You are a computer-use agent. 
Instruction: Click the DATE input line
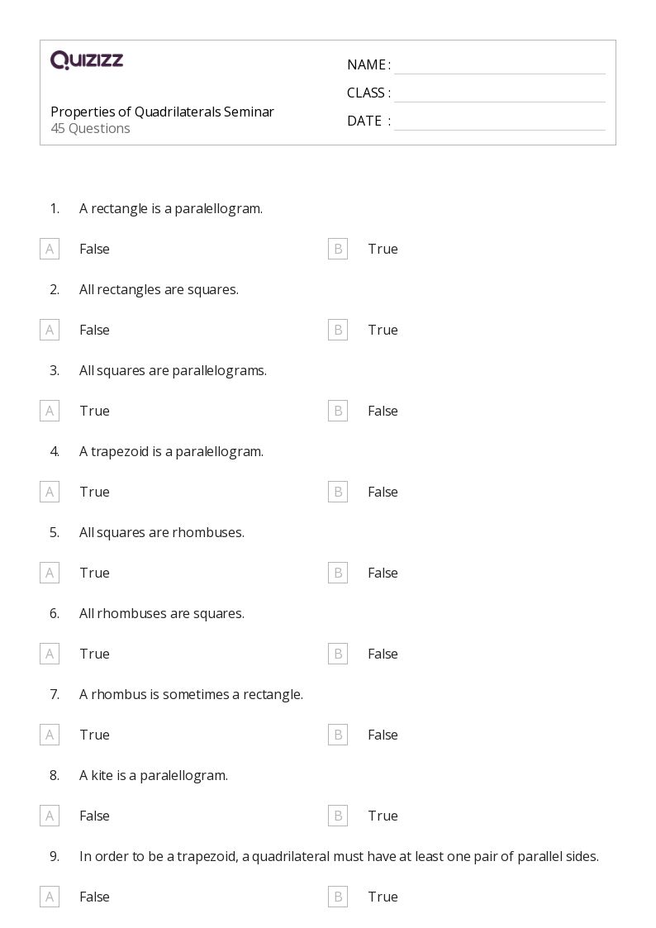[x=499, y=121]
